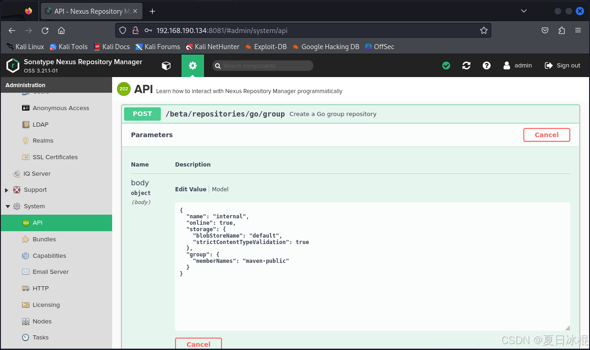The height and width of the screenshot is (350, 590).
Task: Open tracking protection shield icon
Action: [123, 31]
